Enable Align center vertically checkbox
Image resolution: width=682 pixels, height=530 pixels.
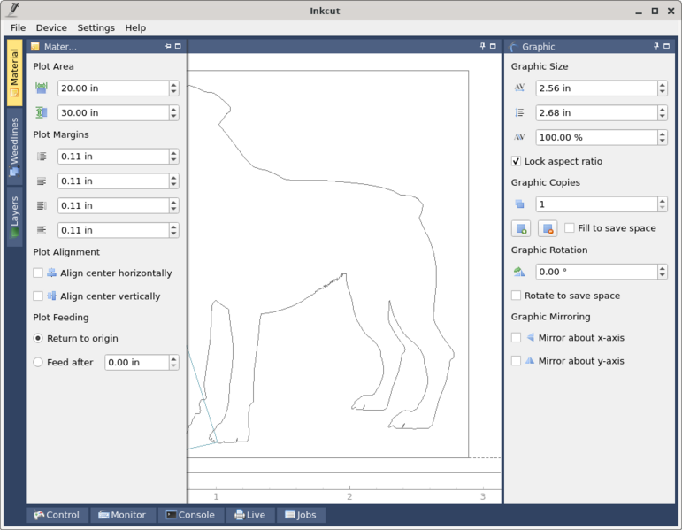pos(38,296)
